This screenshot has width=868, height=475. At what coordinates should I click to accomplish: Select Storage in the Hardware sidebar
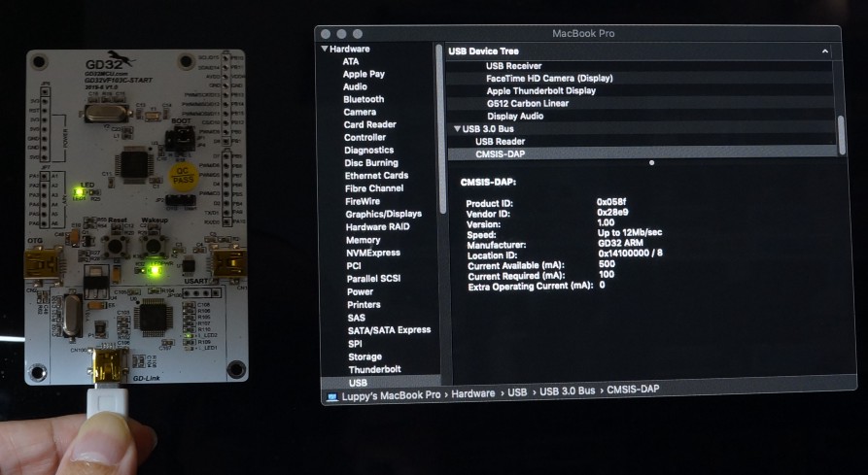click(365, 356)
